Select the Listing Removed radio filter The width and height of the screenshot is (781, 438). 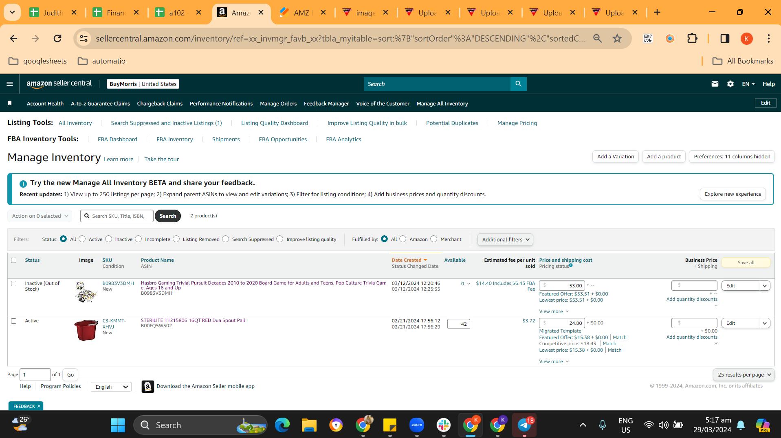tap(176, 239)
